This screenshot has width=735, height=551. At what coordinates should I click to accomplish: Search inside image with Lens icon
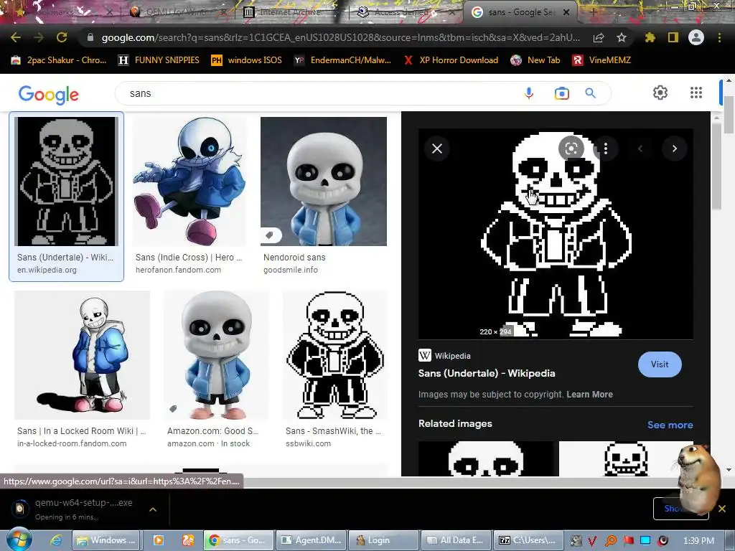[571, 149]
